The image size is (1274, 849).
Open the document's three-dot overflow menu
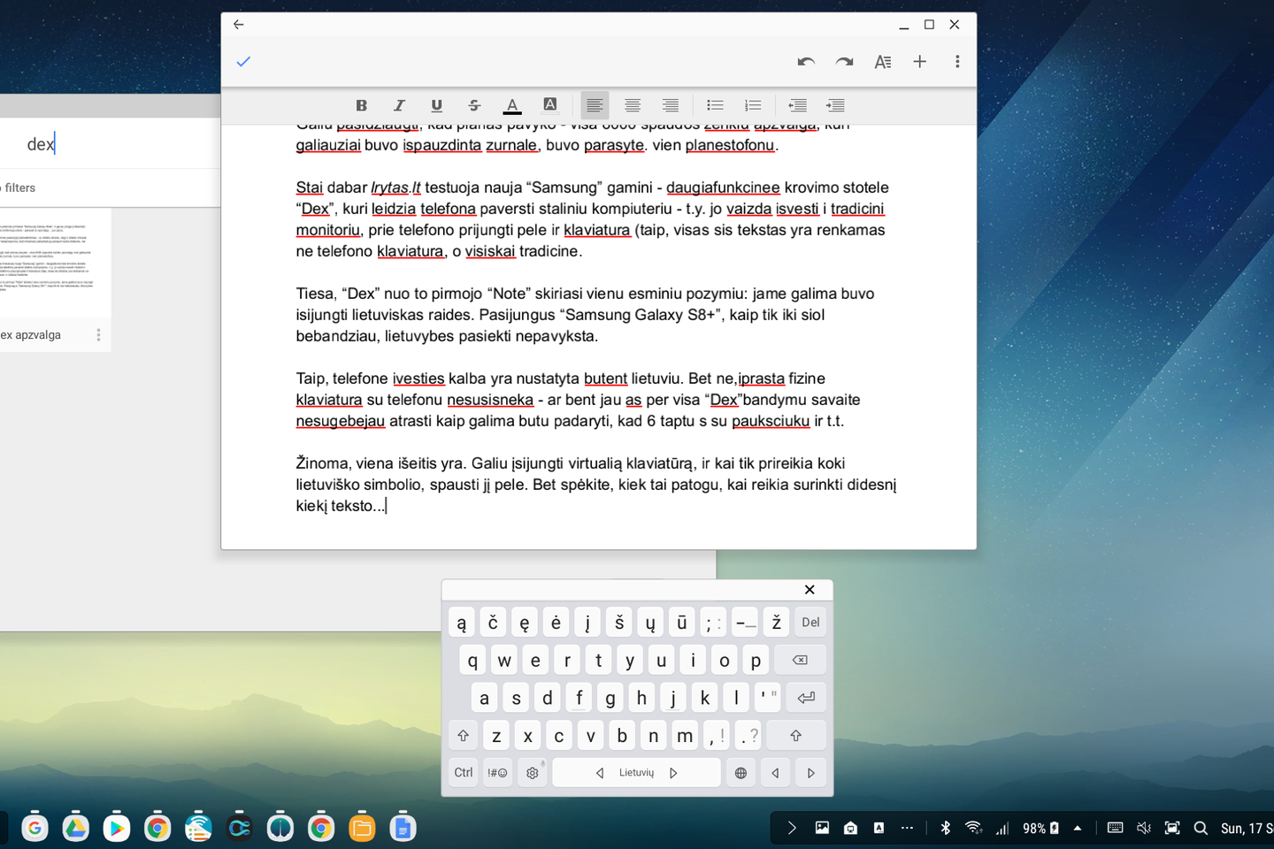click(957, 62)
